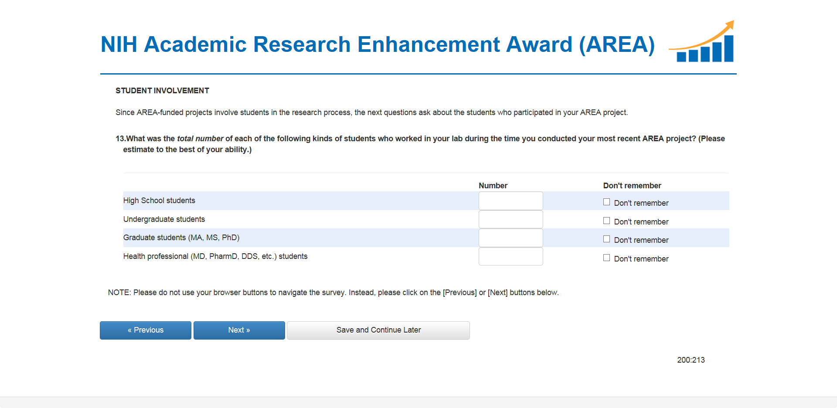Click the Number column header
The image size is (837, 408).
point(493,186)
